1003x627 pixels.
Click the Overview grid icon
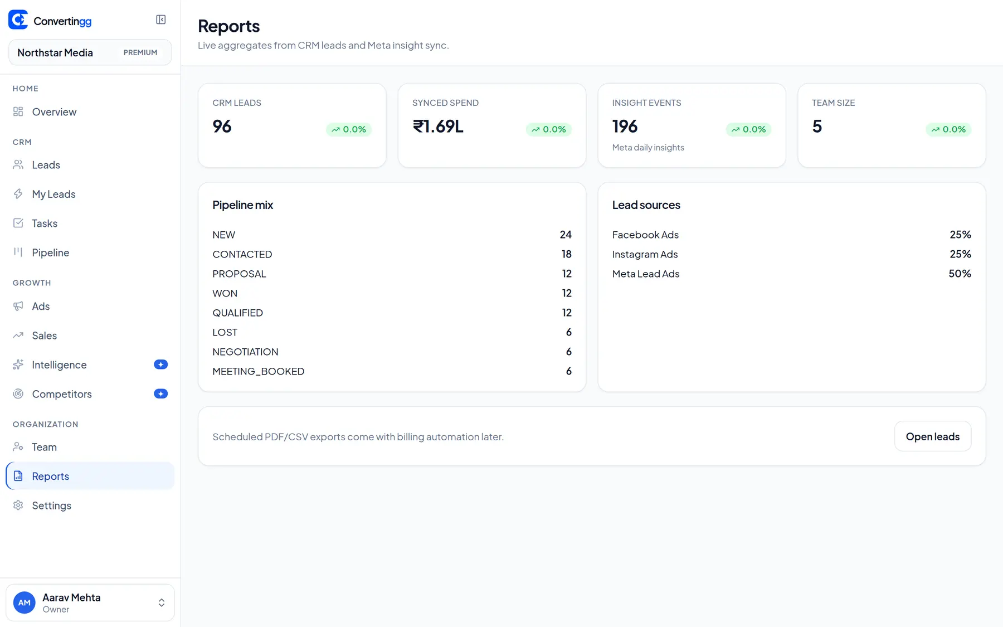click(x=18, y=111)
